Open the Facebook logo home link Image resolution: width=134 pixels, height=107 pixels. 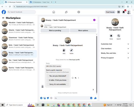4,12
